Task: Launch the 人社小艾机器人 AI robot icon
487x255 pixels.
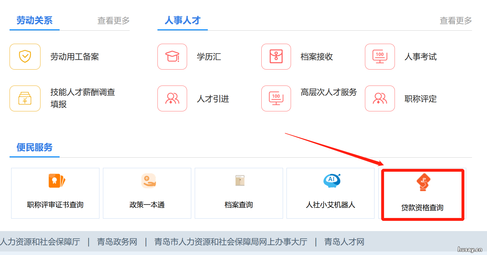Action: pyautogui.click(x=330, y=181)
